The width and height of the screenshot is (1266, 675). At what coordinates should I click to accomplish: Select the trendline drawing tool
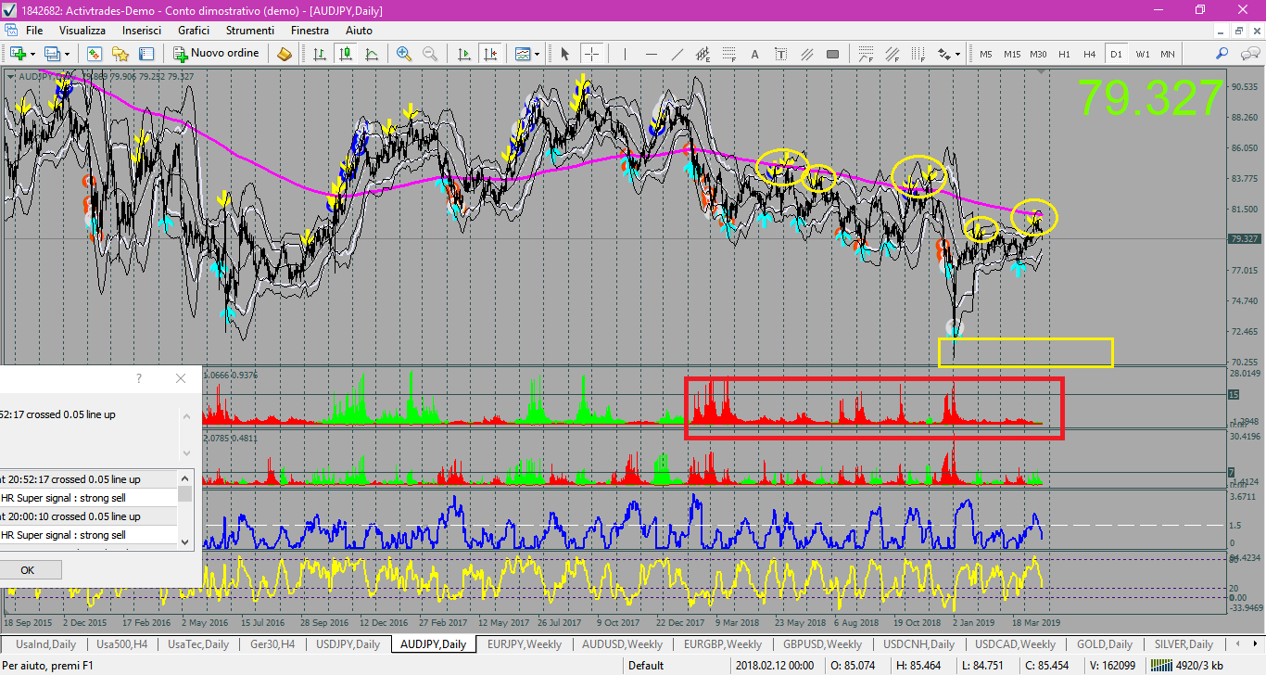(677, 54)
